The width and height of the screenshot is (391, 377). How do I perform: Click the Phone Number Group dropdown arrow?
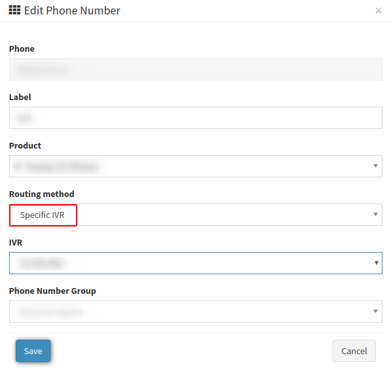pyautogui.click(x=375, y=311)
